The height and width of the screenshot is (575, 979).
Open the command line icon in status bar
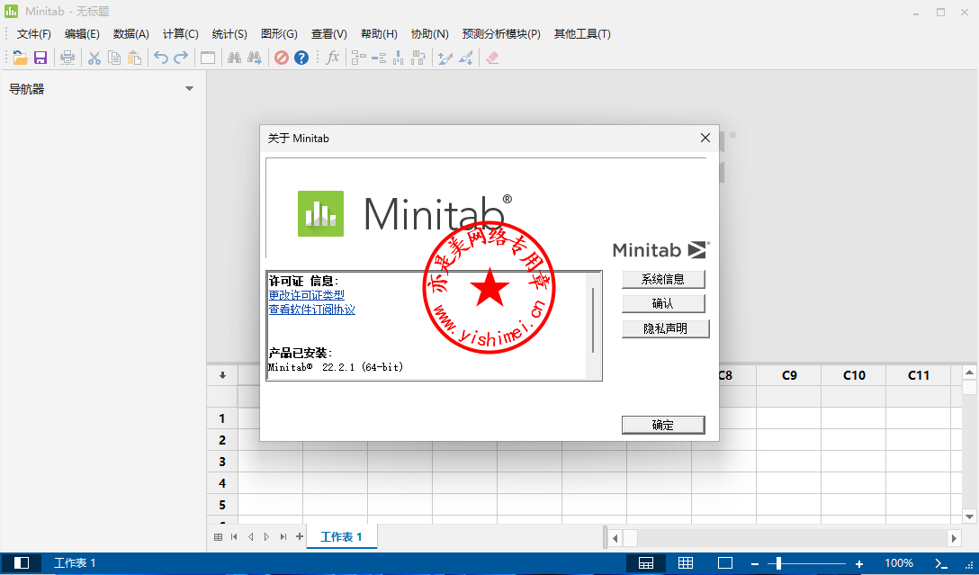941,563
